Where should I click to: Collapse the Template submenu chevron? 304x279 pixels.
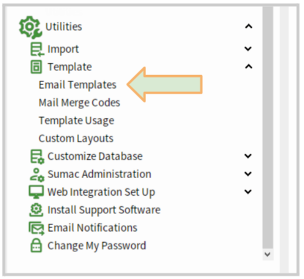(x=249, y=66)
